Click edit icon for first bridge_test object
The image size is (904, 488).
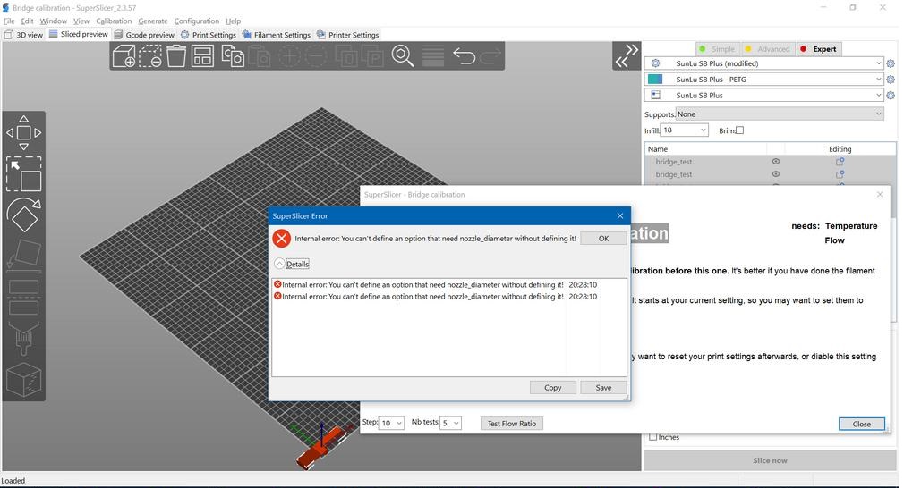click(x=840, y=162)
